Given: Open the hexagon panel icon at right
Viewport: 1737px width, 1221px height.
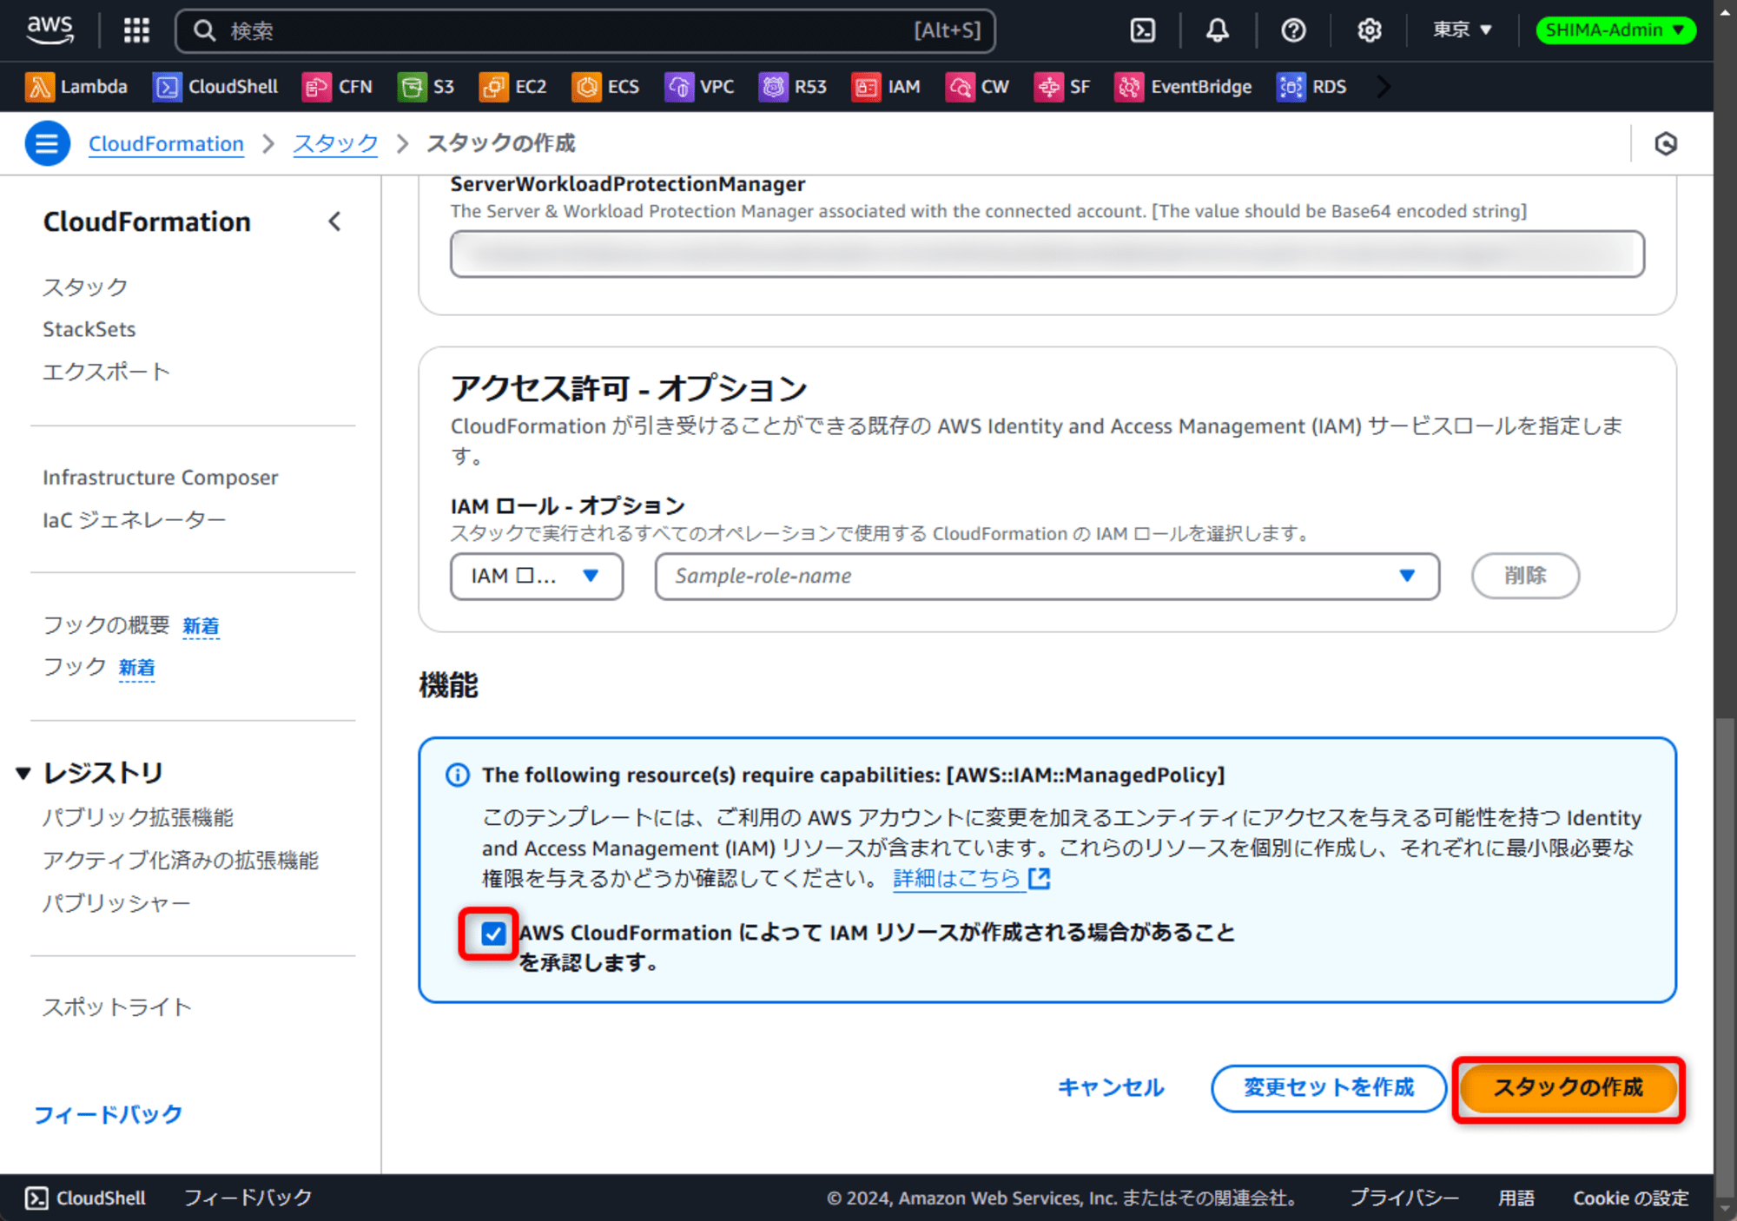Looking at the screenshot, I should (x=1665, y=143).
